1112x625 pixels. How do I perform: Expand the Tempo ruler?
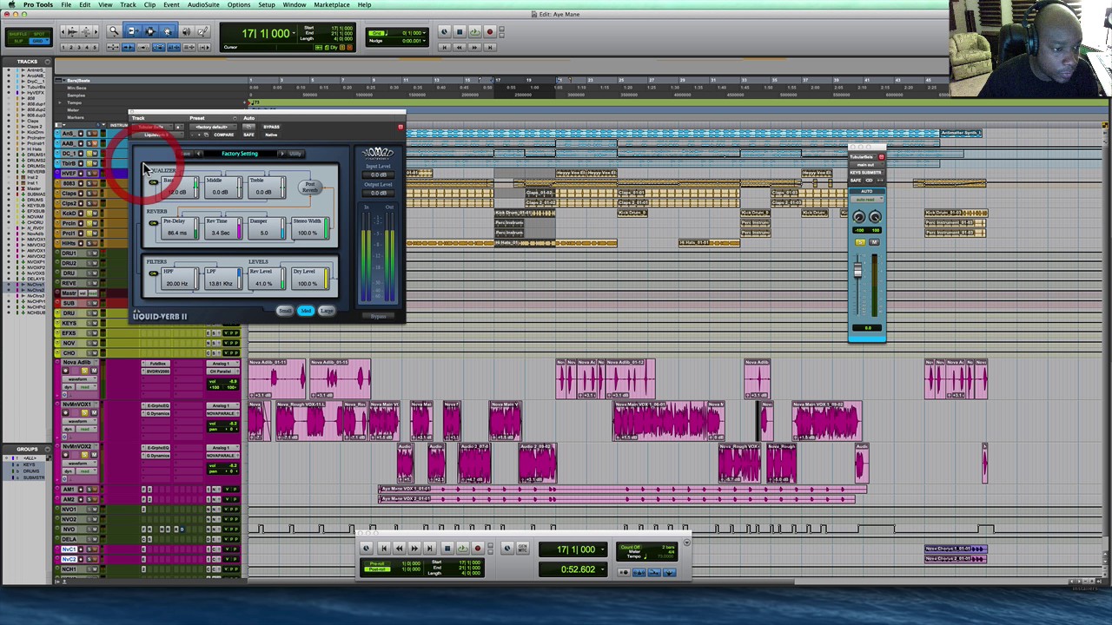[x=60, y=102]
